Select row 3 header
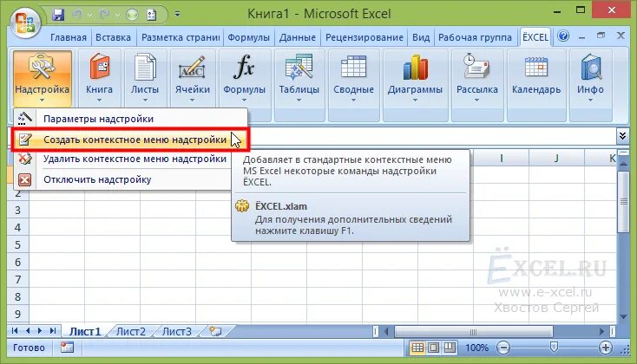Screen dimensions: 637x364 click(17, 210)
